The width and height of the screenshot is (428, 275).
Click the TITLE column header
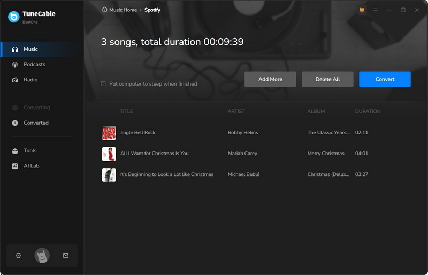pos(126,111)
